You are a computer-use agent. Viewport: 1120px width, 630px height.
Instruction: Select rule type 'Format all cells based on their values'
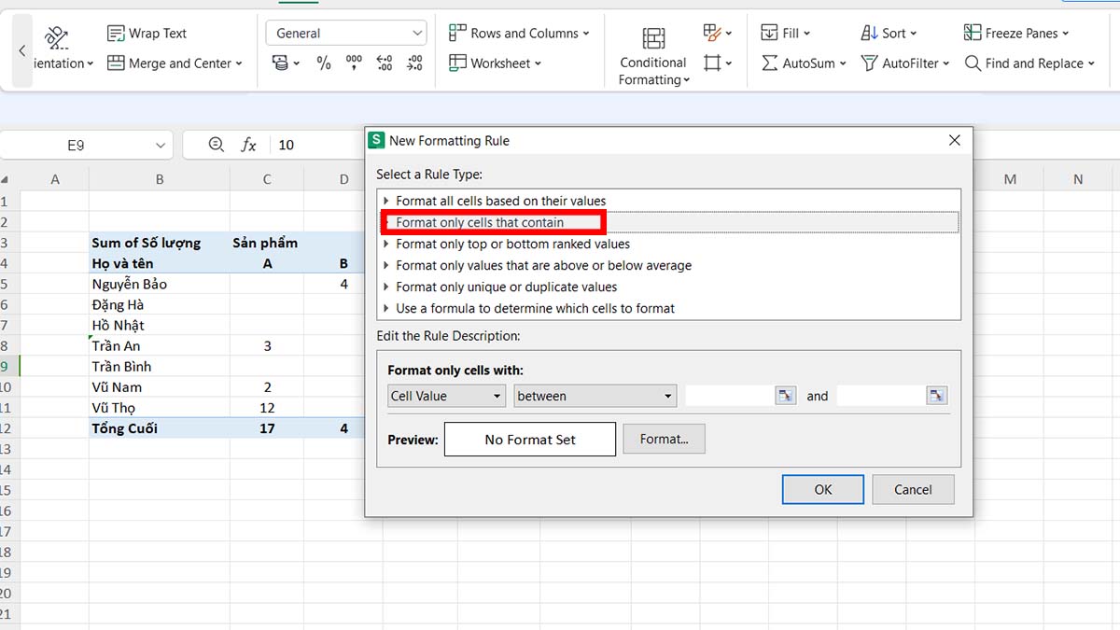(669, 201)
